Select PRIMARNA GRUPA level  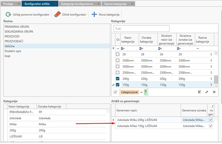(x=57, y=27)
